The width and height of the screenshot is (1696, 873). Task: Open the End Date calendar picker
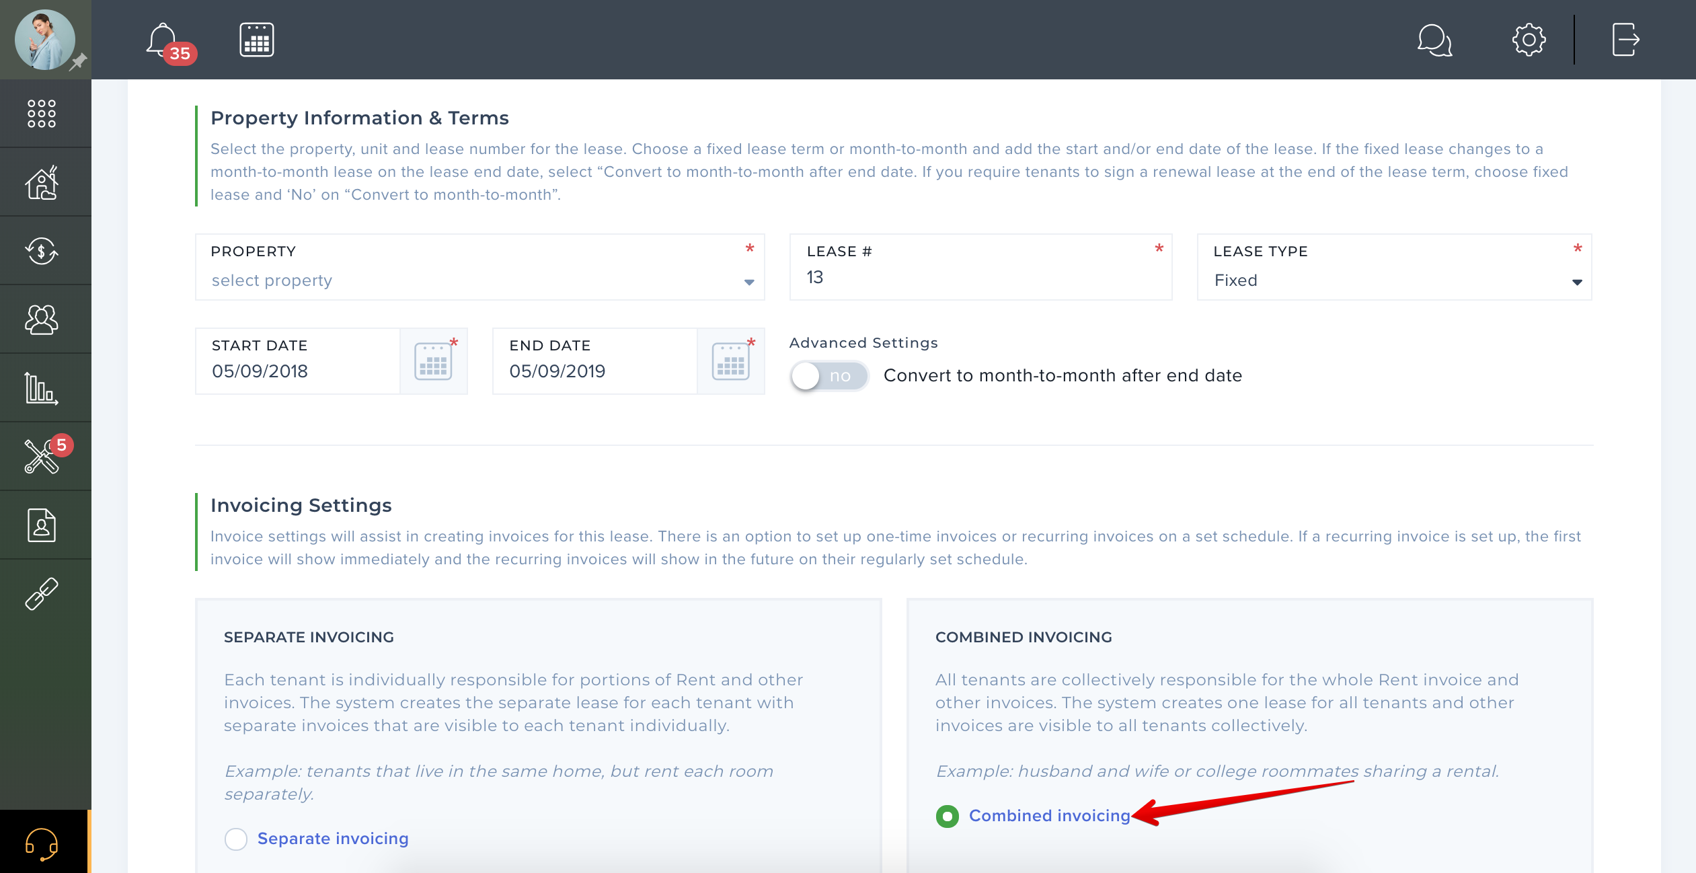tap(730, 362)
